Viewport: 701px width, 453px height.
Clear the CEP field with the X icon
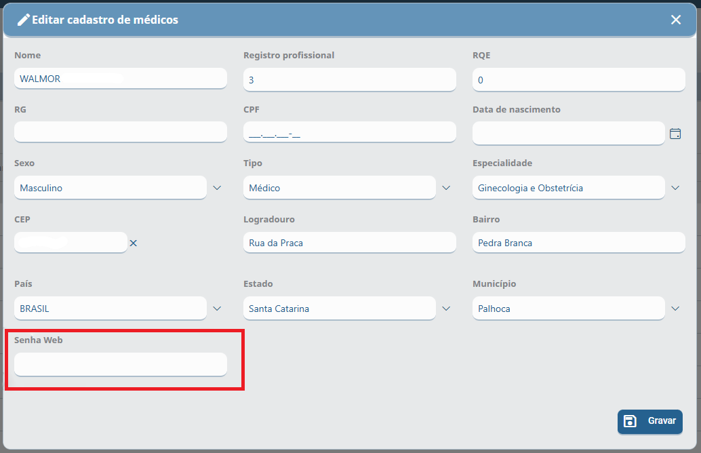[x=134, y=243]
